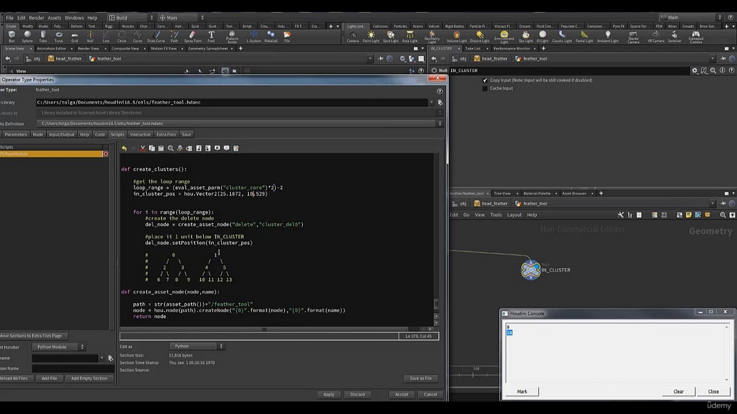
Task: Select the Metaball shelf tool
Action: pos(271,37)
